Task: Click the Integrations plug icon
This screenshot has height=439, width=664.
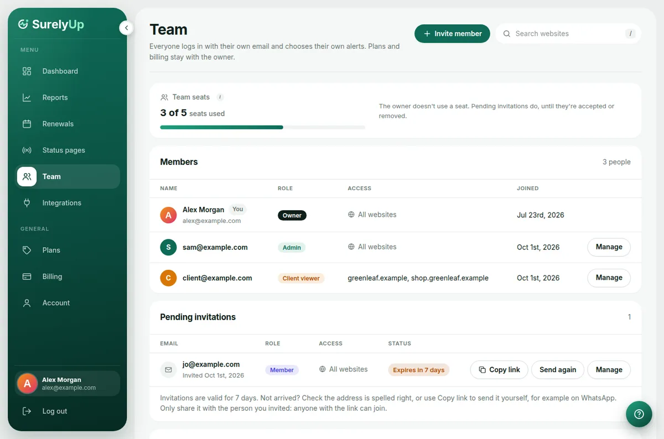Action: (27, 203)
